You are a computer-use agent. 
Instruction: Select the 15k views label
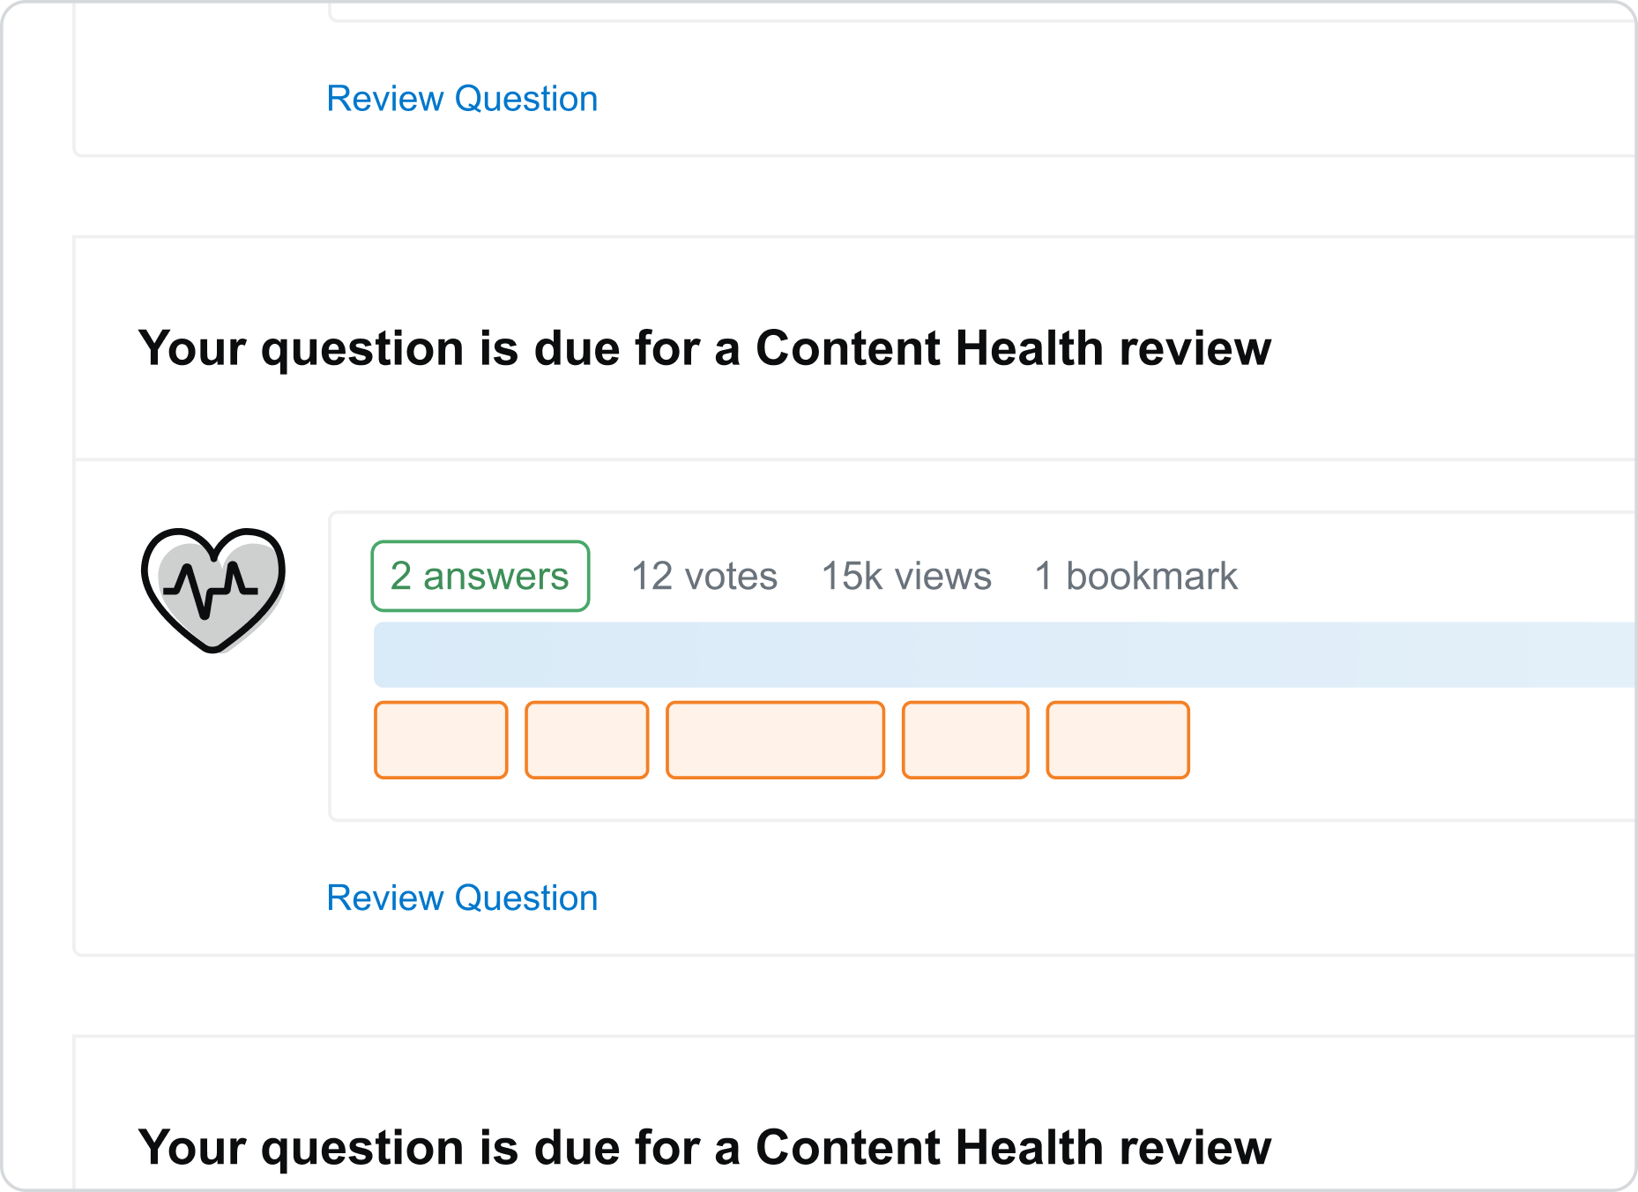pyautogui.click(x=906, y=576)
